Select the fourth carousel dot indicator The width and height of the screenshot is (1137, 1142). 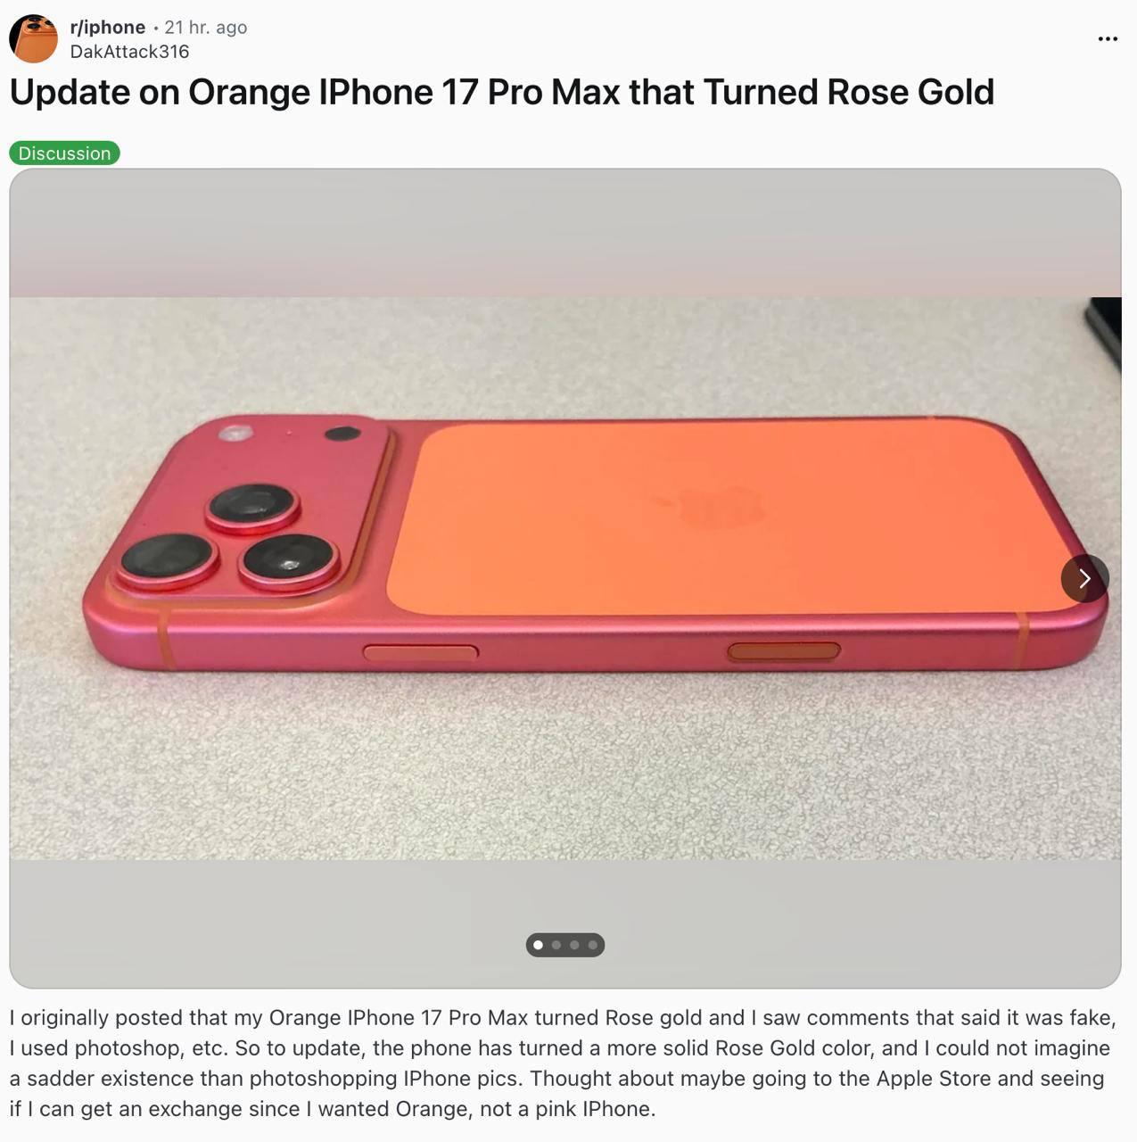point(592,945)
